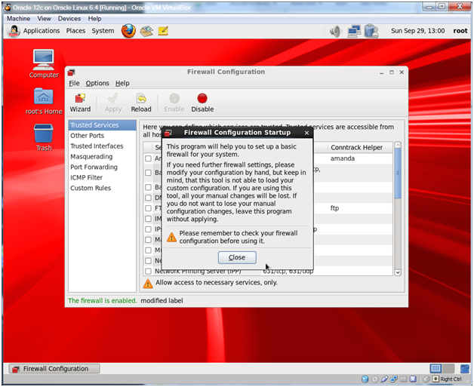Click the Reload toolbar icon

141,103
